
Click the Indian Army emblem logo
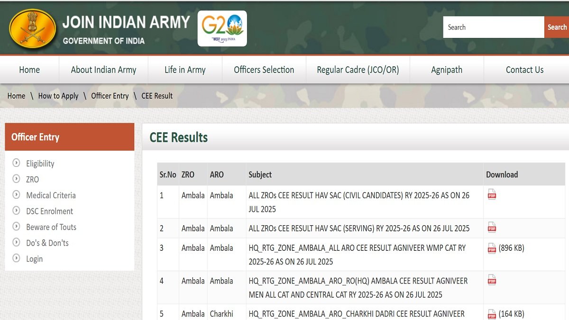coord(33,29)
